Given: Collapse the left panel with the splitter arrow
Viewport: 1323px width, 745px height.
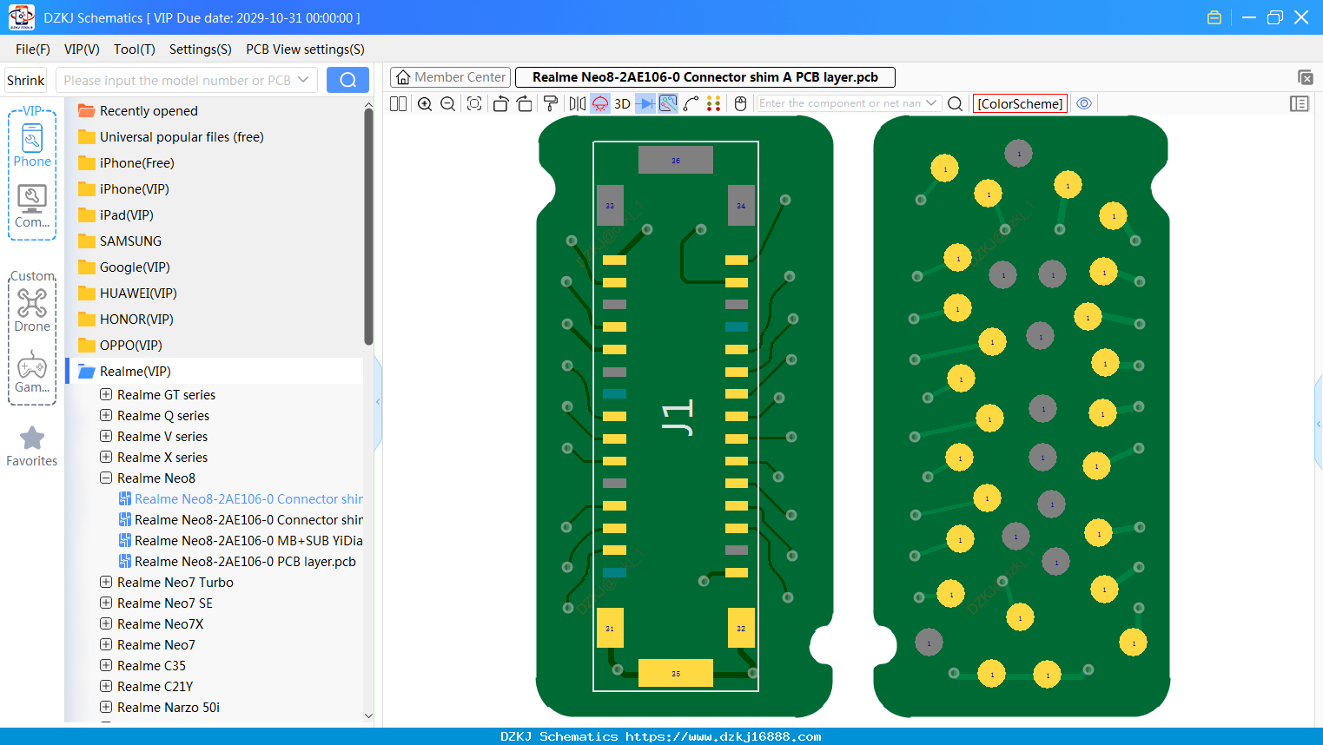Looking at the screenshot, I should click(378, 401).
